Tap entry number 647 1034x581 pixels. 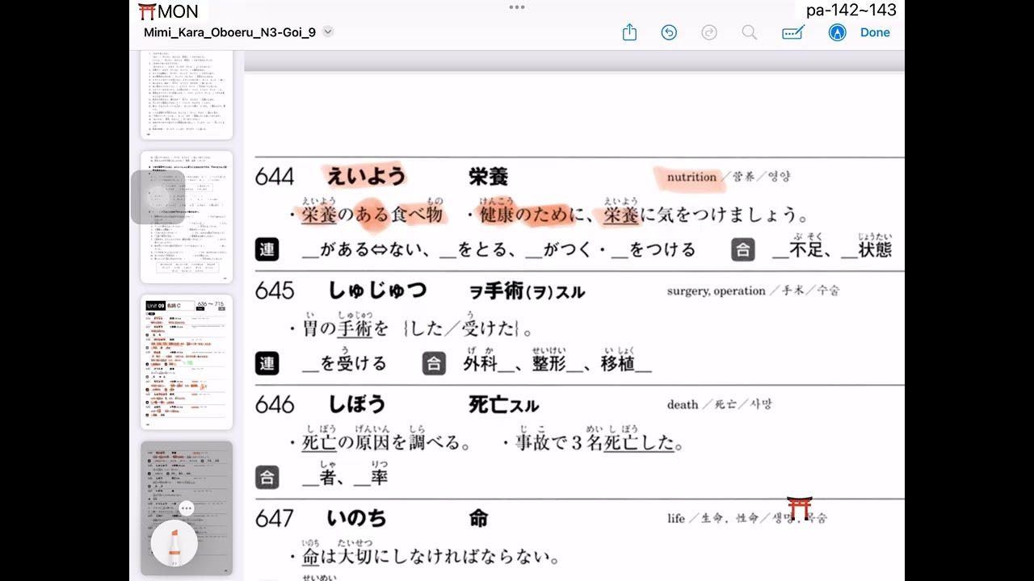point(275,518)
